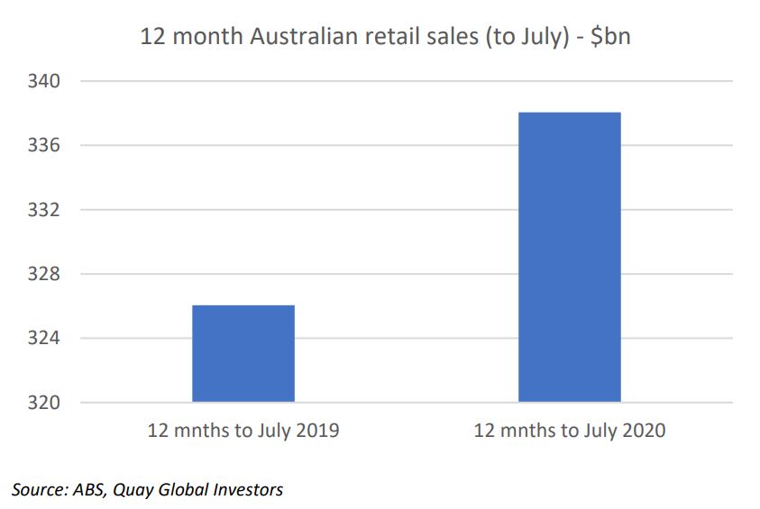Click the top edge of the 2019 bar
760x509 pixels.
[243, 306]
